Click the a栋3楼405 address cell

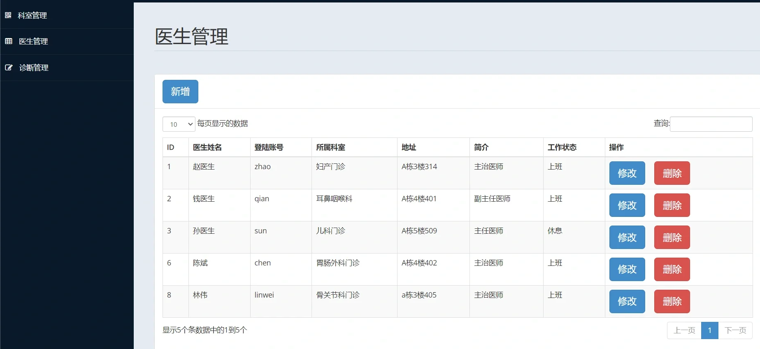click(x=433, y=301)
